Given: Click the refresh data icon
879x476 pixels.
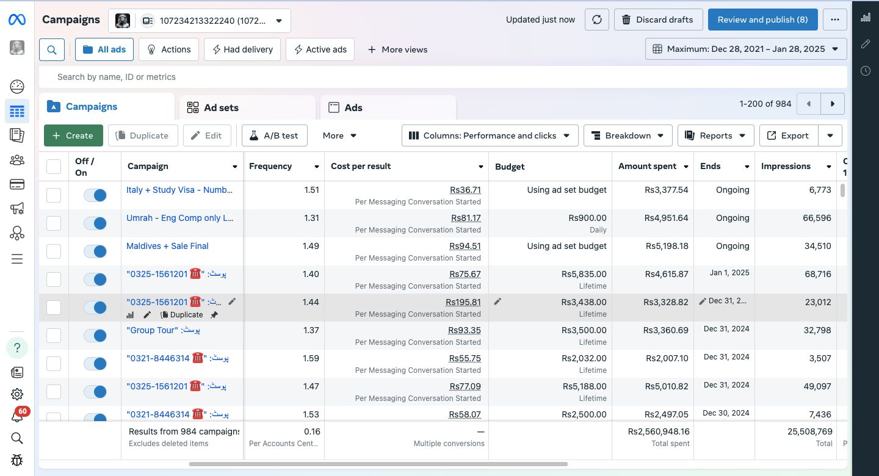Looking at the screenshot, I should point(597,20).
